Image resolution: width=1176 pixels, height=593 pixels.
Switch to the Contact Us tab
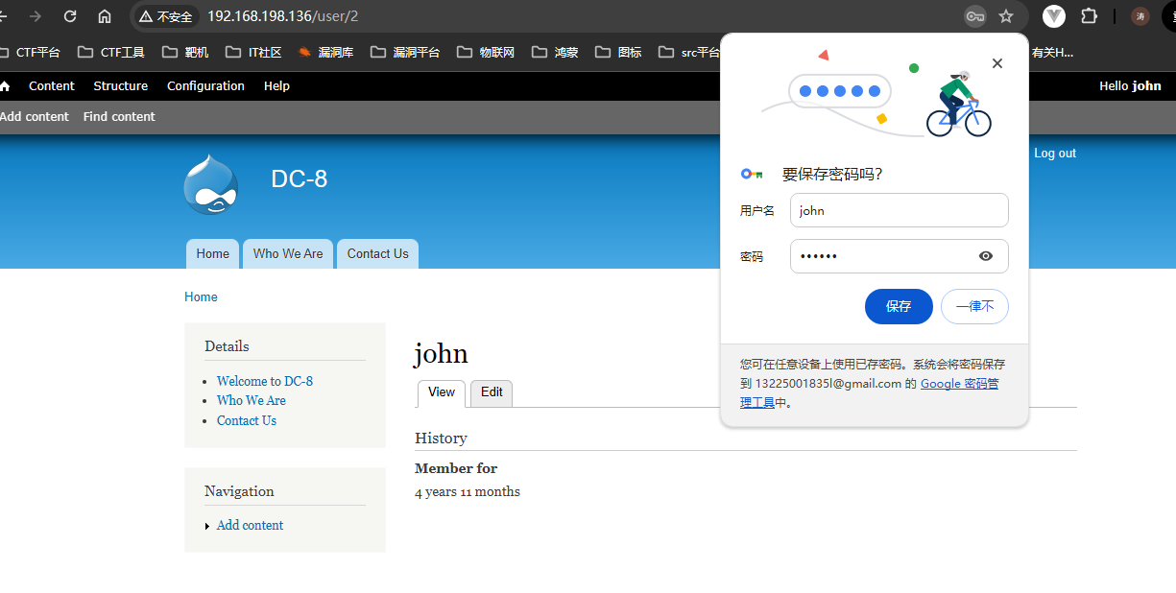[x=377, y=254]
